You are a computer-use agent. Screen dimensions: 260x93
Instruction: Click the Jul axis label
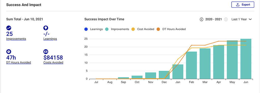coord(96,82)
